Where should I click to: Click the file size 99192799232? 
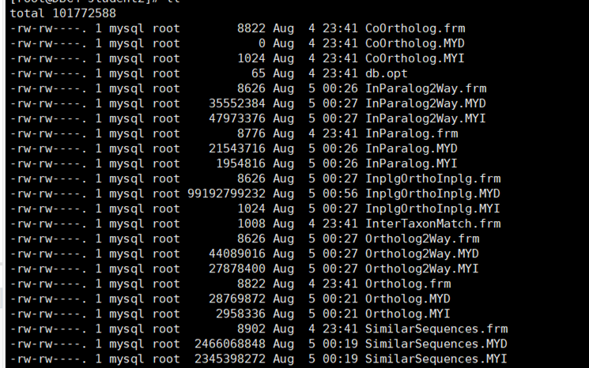point(226,193)
